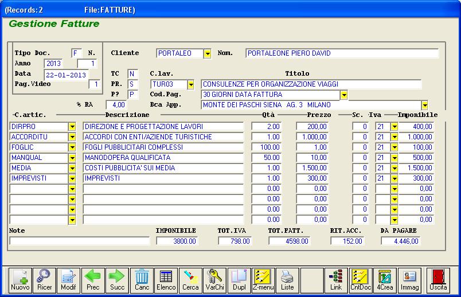Click the CntDoc checklist icon
This screenshot has width=461, height=297.
361,280
